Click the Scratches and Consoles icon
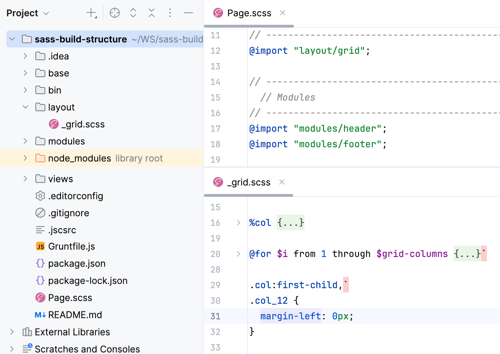The image size is (500, 354). (x=27, y=349)
